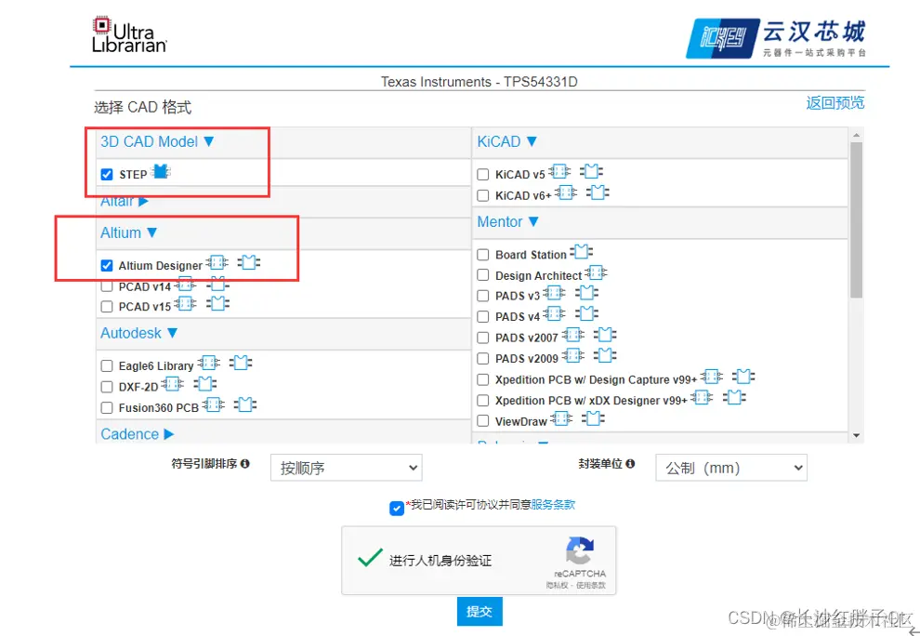Check the PADS v2009 checkbox

coord(483,358)
